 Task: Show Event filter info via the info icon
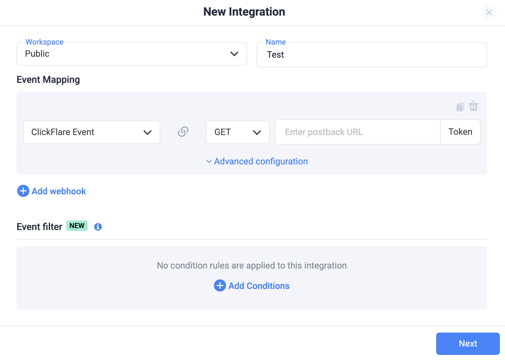(98, 227)
